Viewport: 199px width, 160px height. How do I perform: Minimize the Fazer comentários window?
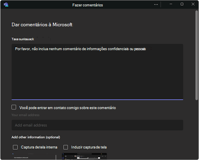coord(171,4)
